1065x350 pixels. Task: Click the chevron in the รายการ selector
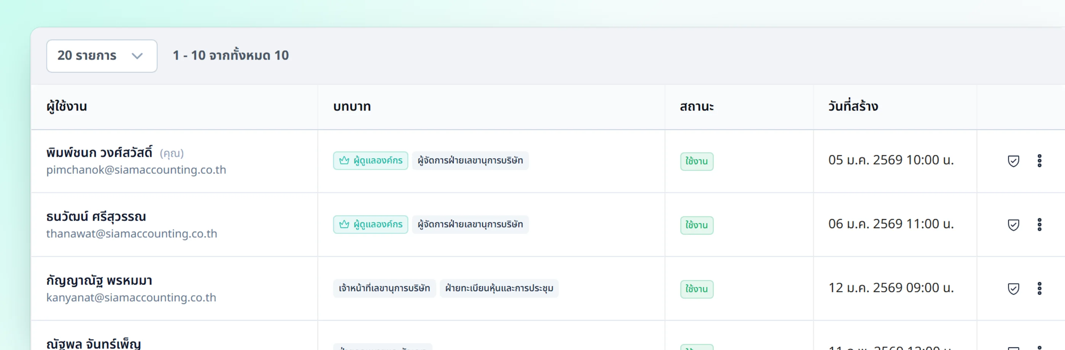(x=137, y=56)
